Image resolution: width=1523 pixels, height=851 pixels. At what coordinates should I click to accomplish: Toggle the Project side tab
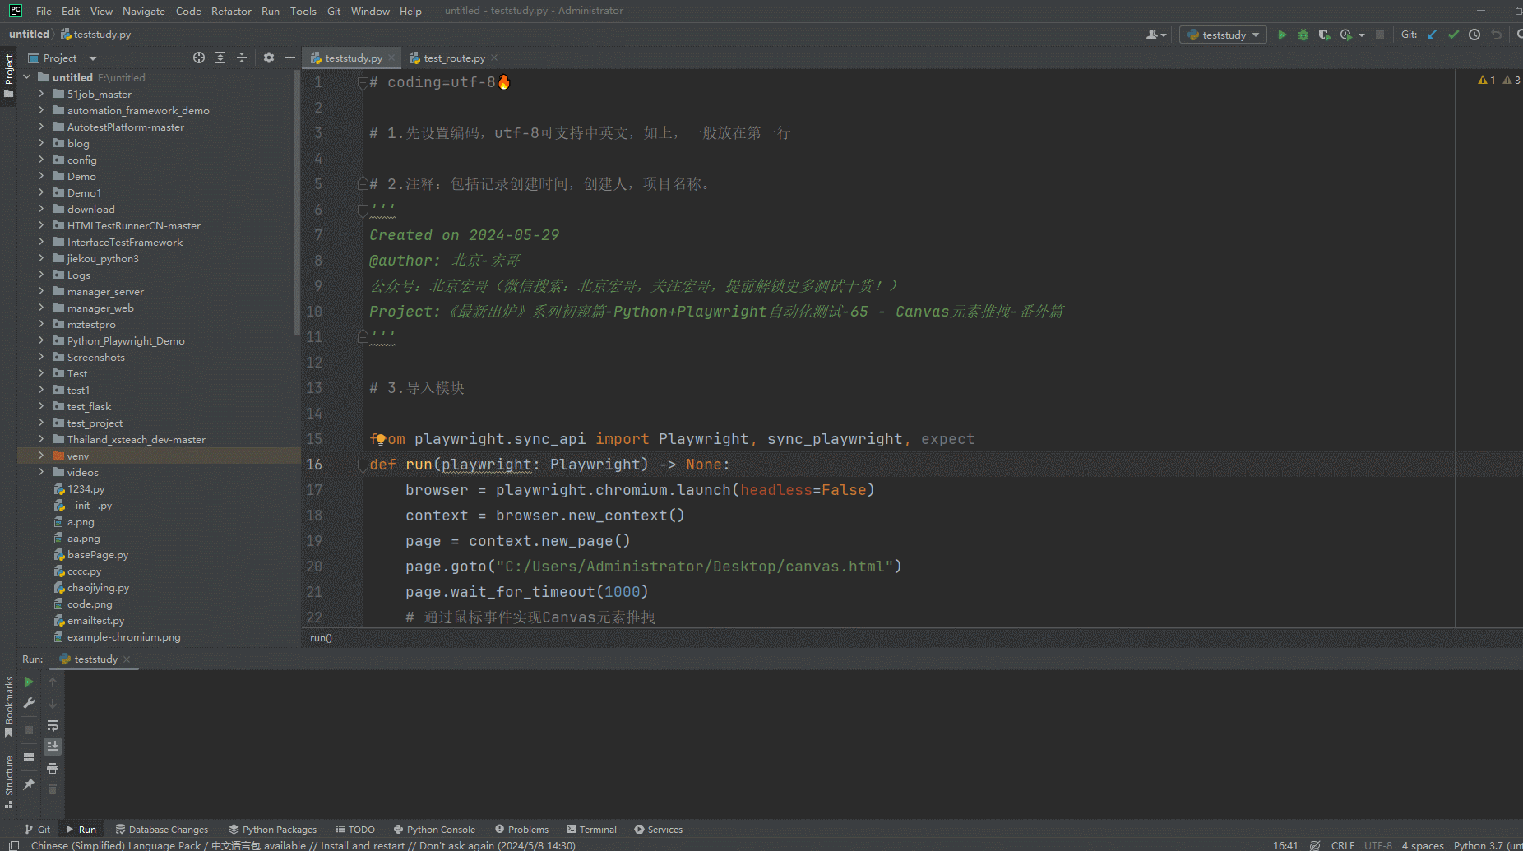pyautogui.click(x=9, y=76)
